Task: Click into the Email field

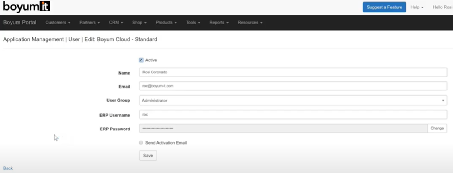Action: point(293,86)
